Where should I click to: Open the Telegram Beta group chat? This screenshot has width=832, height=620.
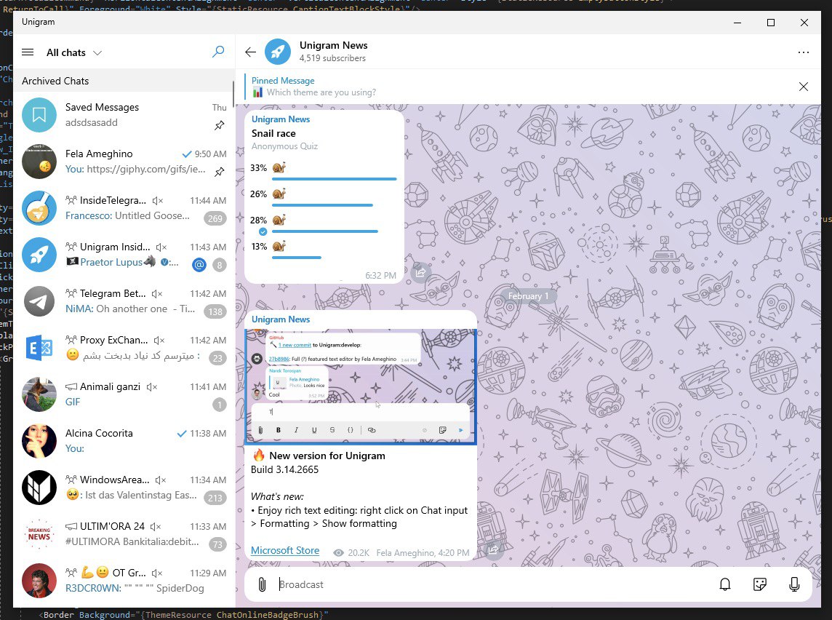[x=123, y=301]
